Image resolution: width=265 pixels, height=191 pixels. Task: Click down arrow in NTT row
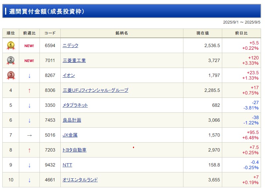tap(30, 165)
